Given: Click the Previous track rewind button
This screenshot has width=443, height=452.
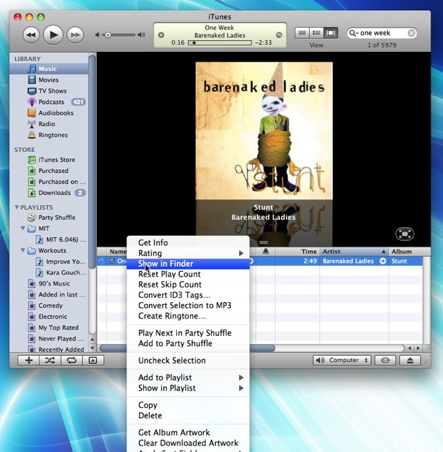Looking at the screenshot, I should (31, 35).
